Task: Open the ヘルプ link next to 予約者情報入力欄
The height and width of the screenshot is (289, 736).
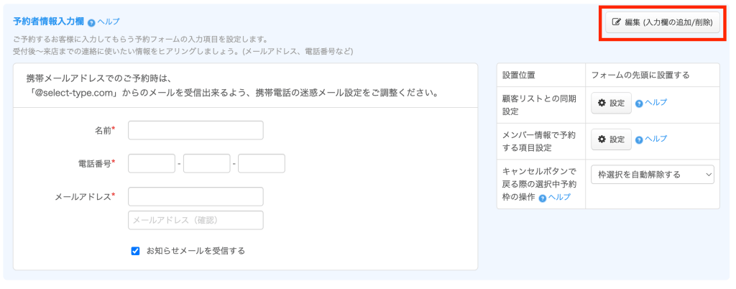Action: [x=108, y=22]
